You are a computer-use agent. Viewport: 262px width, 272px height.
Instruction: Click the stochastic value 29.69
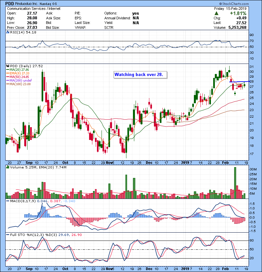[x=64, y=235]
